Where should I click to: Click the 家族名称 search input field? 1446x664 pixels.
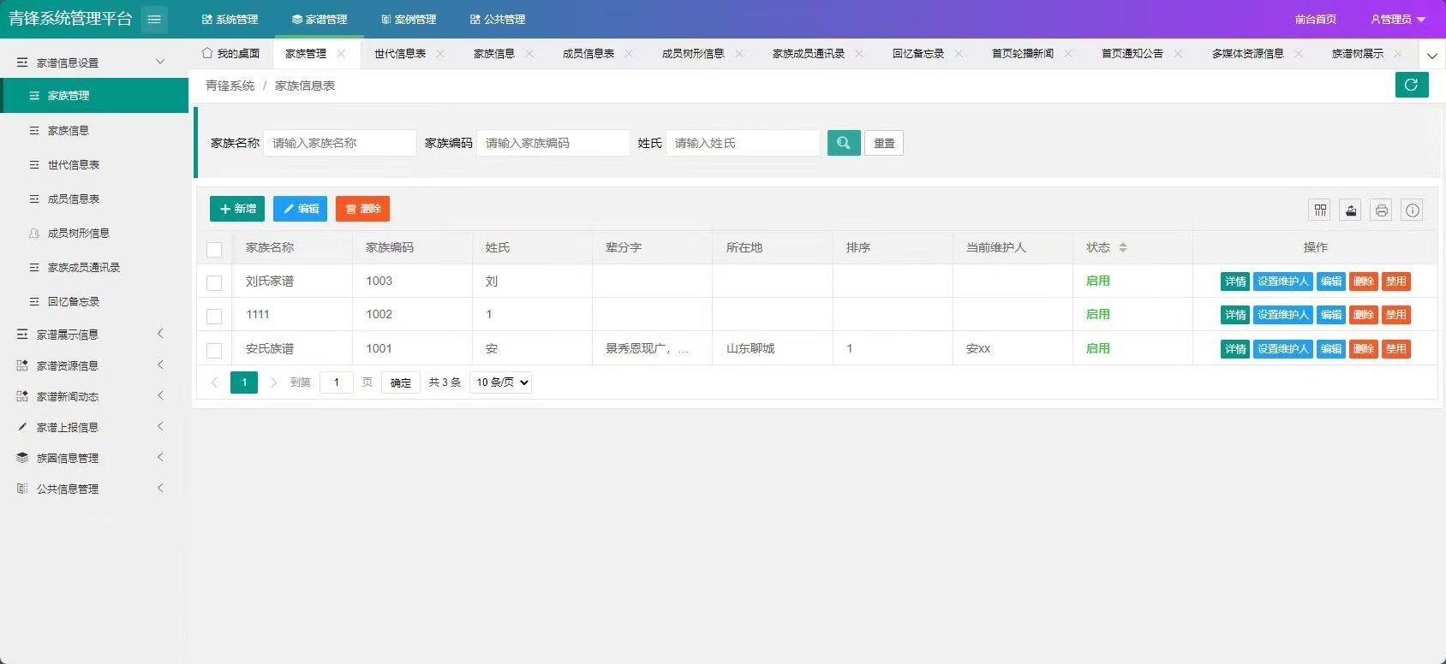tap(339, 143)
